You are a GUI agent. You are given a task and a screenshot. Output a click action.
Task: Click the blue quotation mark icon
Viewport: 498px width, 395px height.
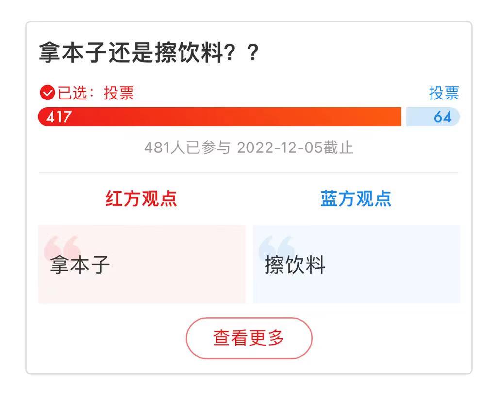point(275,241)
